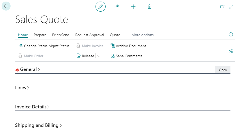Click the Archive Document action
The height and width of the screenshot is (139, 236).
tap(128, 46)
